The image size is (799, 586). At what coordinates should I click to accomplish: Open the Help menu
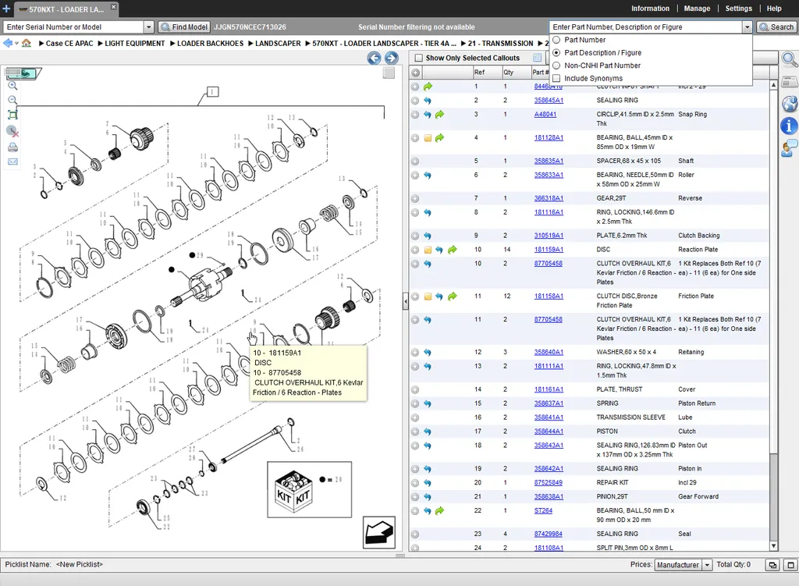[x=774, y=9]
